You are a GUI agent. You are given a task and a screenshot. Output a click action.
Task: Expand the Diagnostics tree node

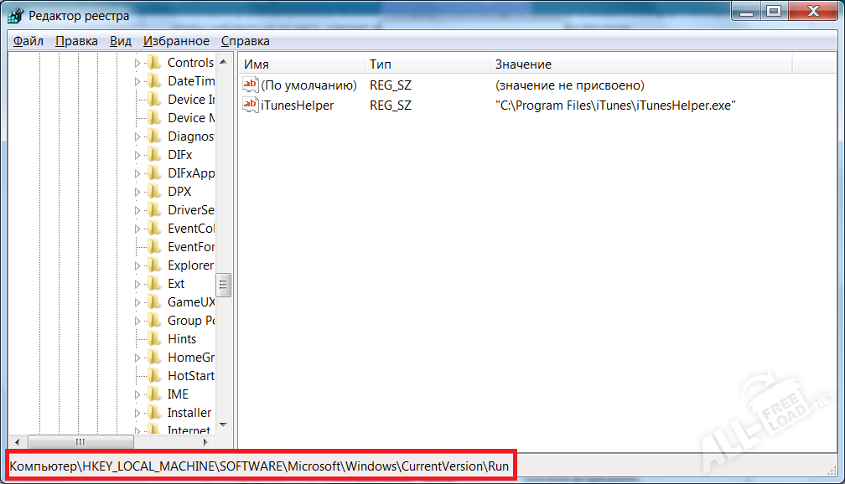click(x=138, y=136)
